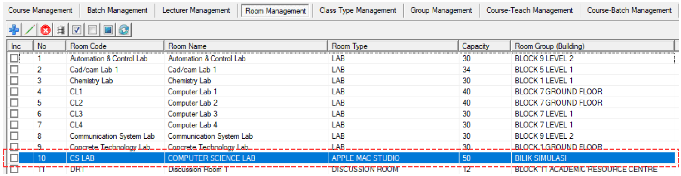
Task: Click the uncheck-all empty box toolbar icon
Action: (92, 30)
